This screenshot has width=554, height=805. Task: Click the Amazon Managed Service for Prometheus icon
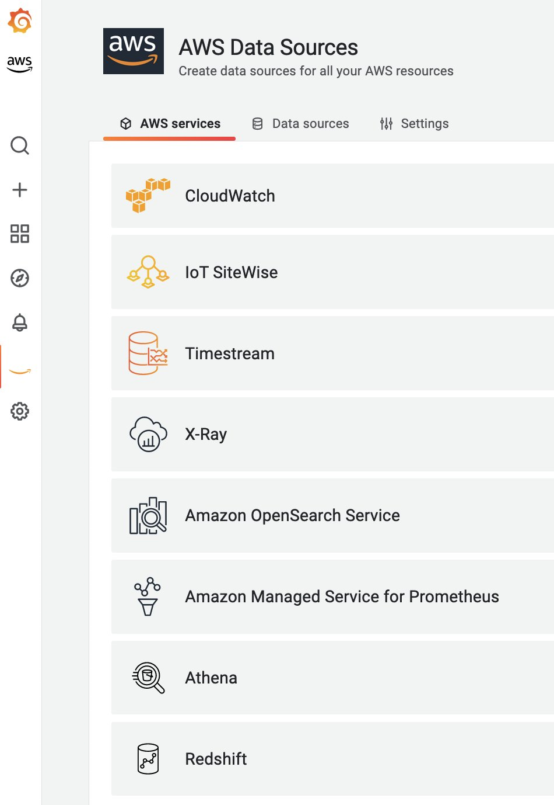pos(147,596)
